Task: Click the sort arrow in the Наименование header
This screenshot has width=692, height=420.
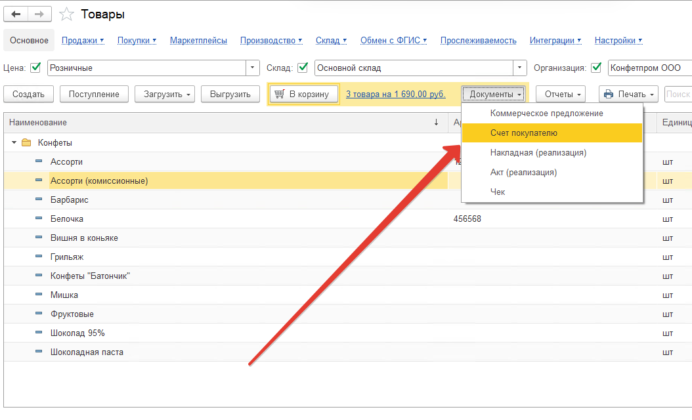Action: pyautogui.click(x=436, y=122)
